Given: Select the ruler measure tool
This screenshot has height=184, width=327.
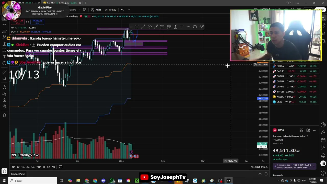Looking at the screenshot, I should [x=4, y=72].
